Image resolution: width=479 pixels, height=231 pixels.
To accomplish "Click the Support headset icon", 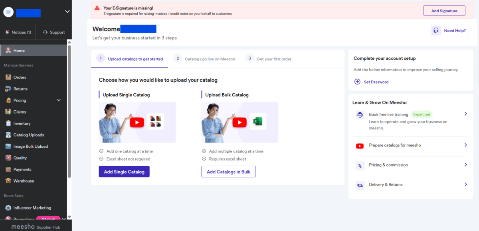I will (x=46, y=32).
